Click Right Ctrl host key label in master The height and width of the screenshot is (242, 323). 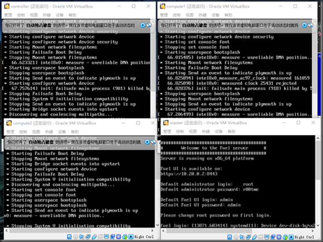click(x=305, y=237)
